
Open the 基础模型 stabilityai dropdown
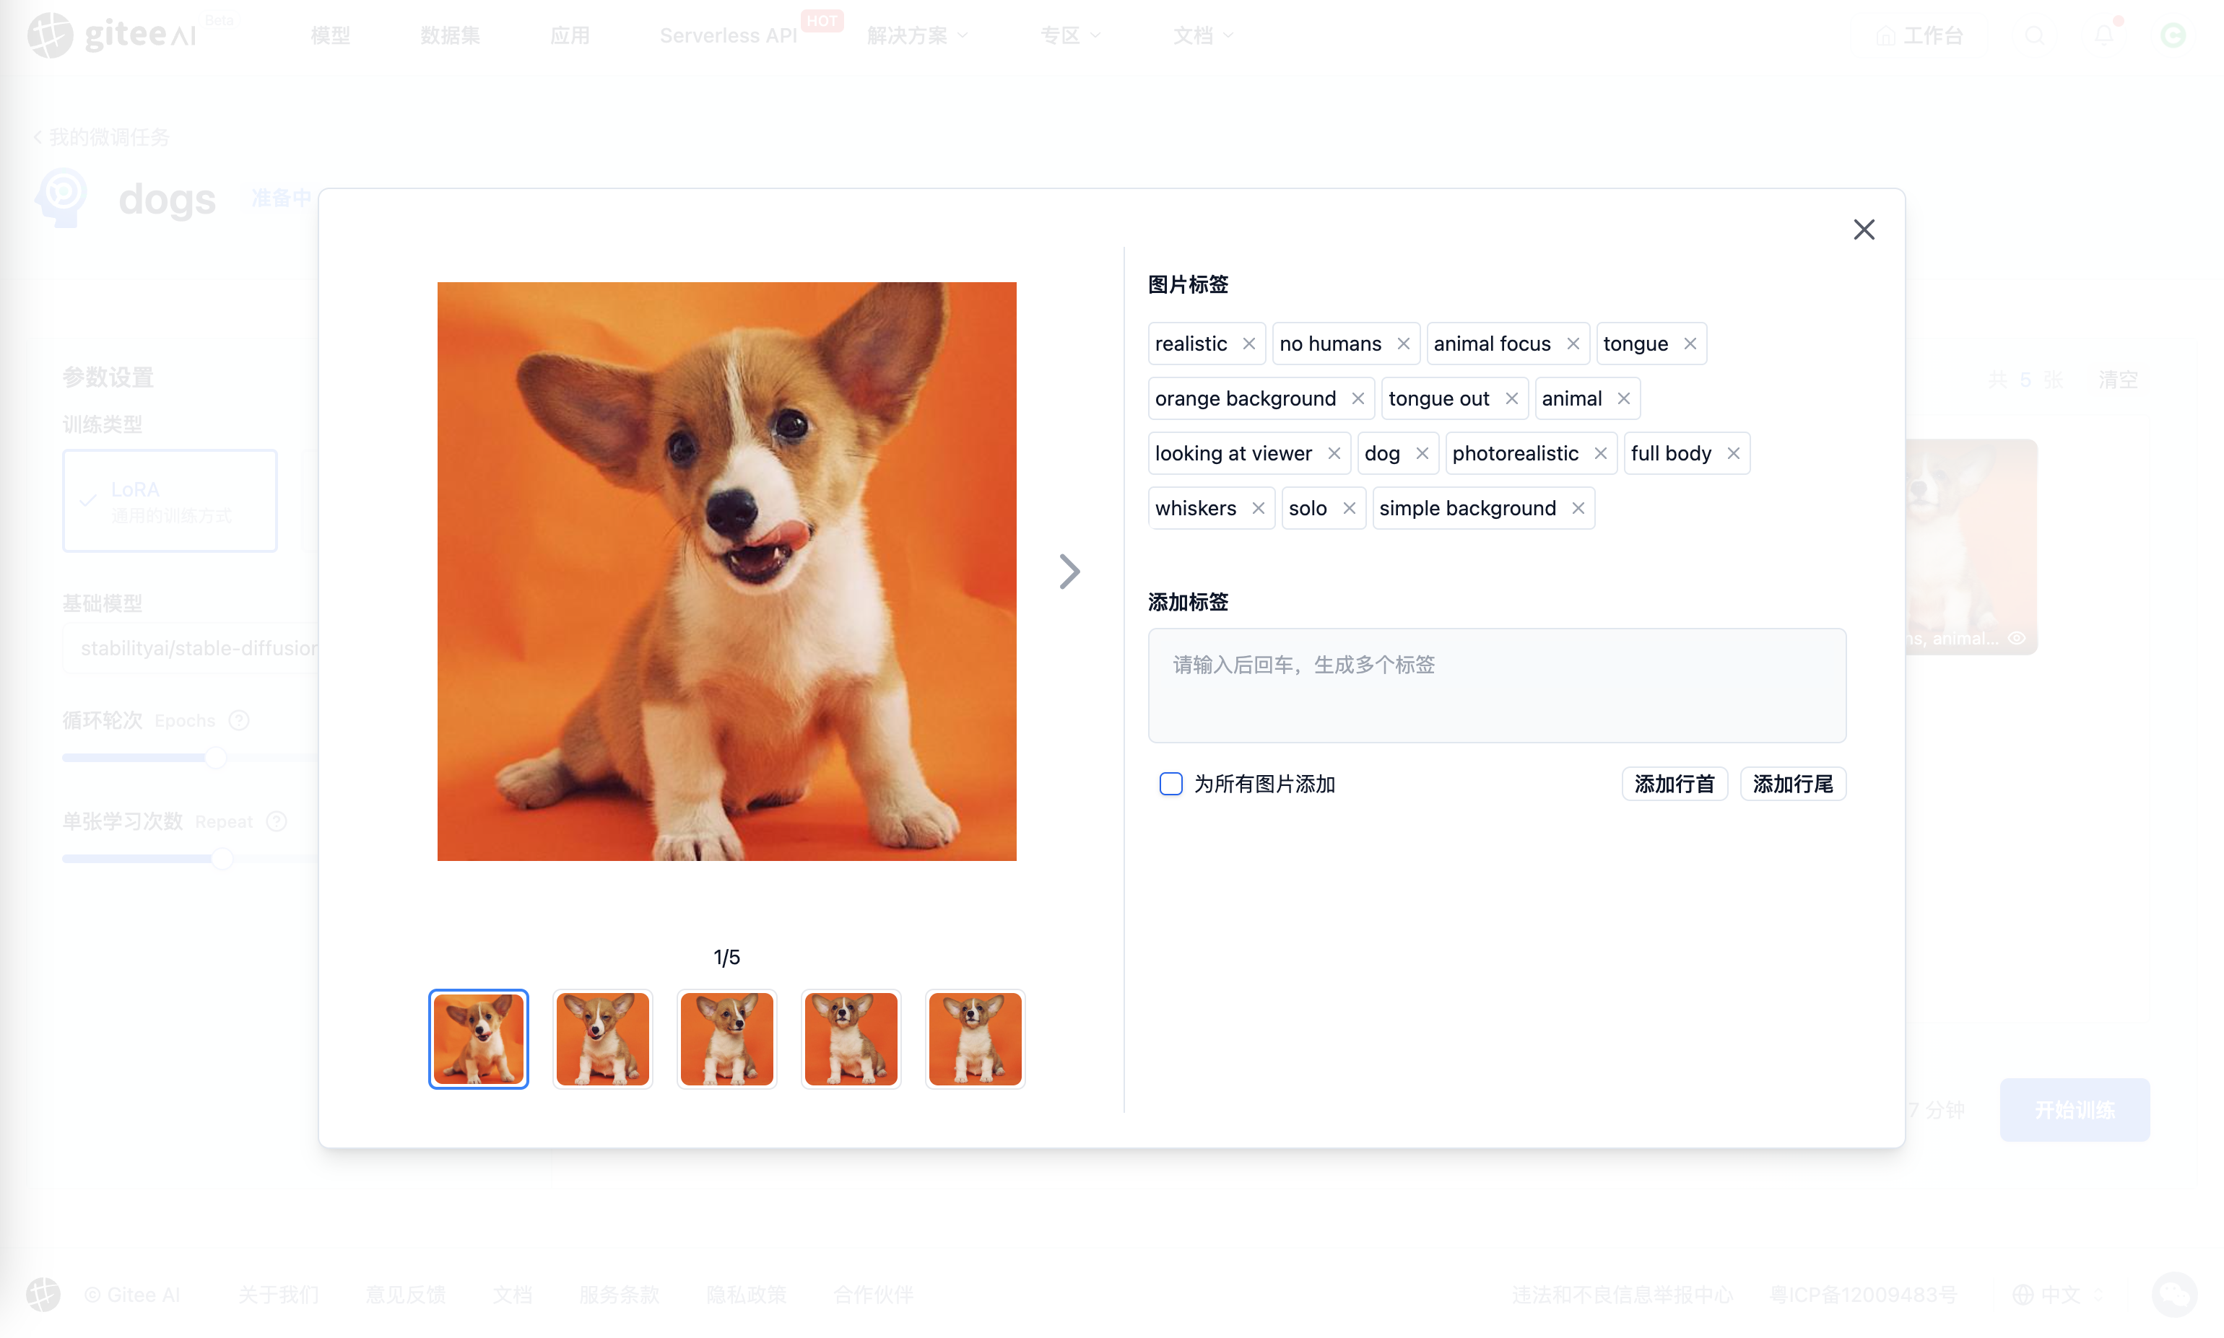(191, 648)
